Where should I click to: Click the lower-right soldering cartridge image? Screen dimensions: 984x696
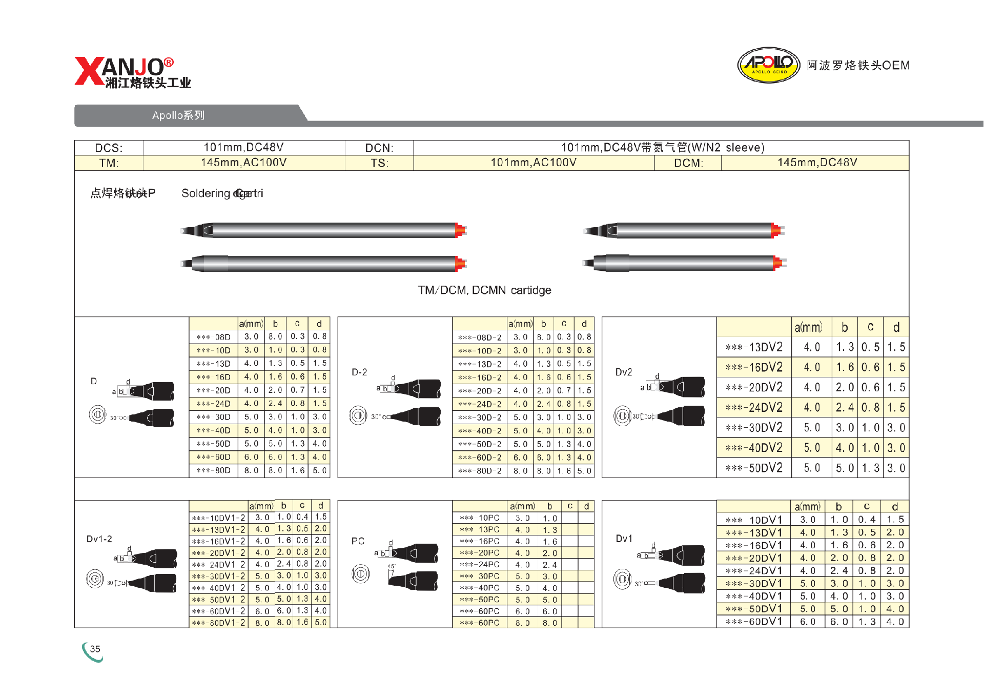click(x=684, y=263)
